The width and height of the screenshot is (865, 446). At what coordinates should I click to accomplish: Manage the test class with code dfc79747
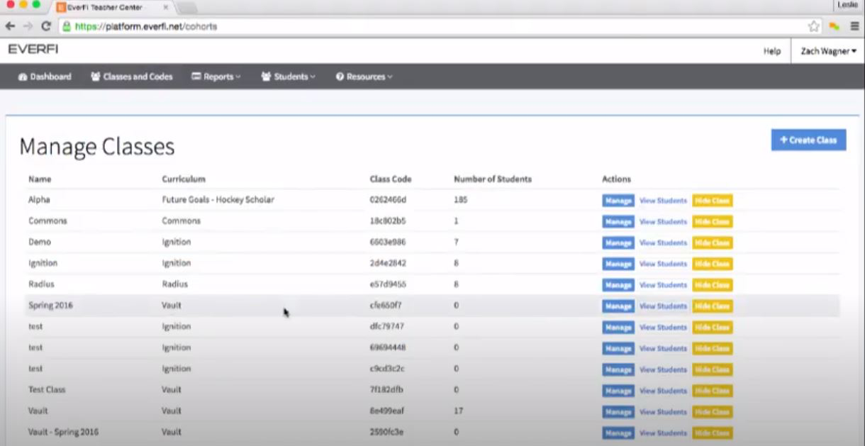coord(618,328)
